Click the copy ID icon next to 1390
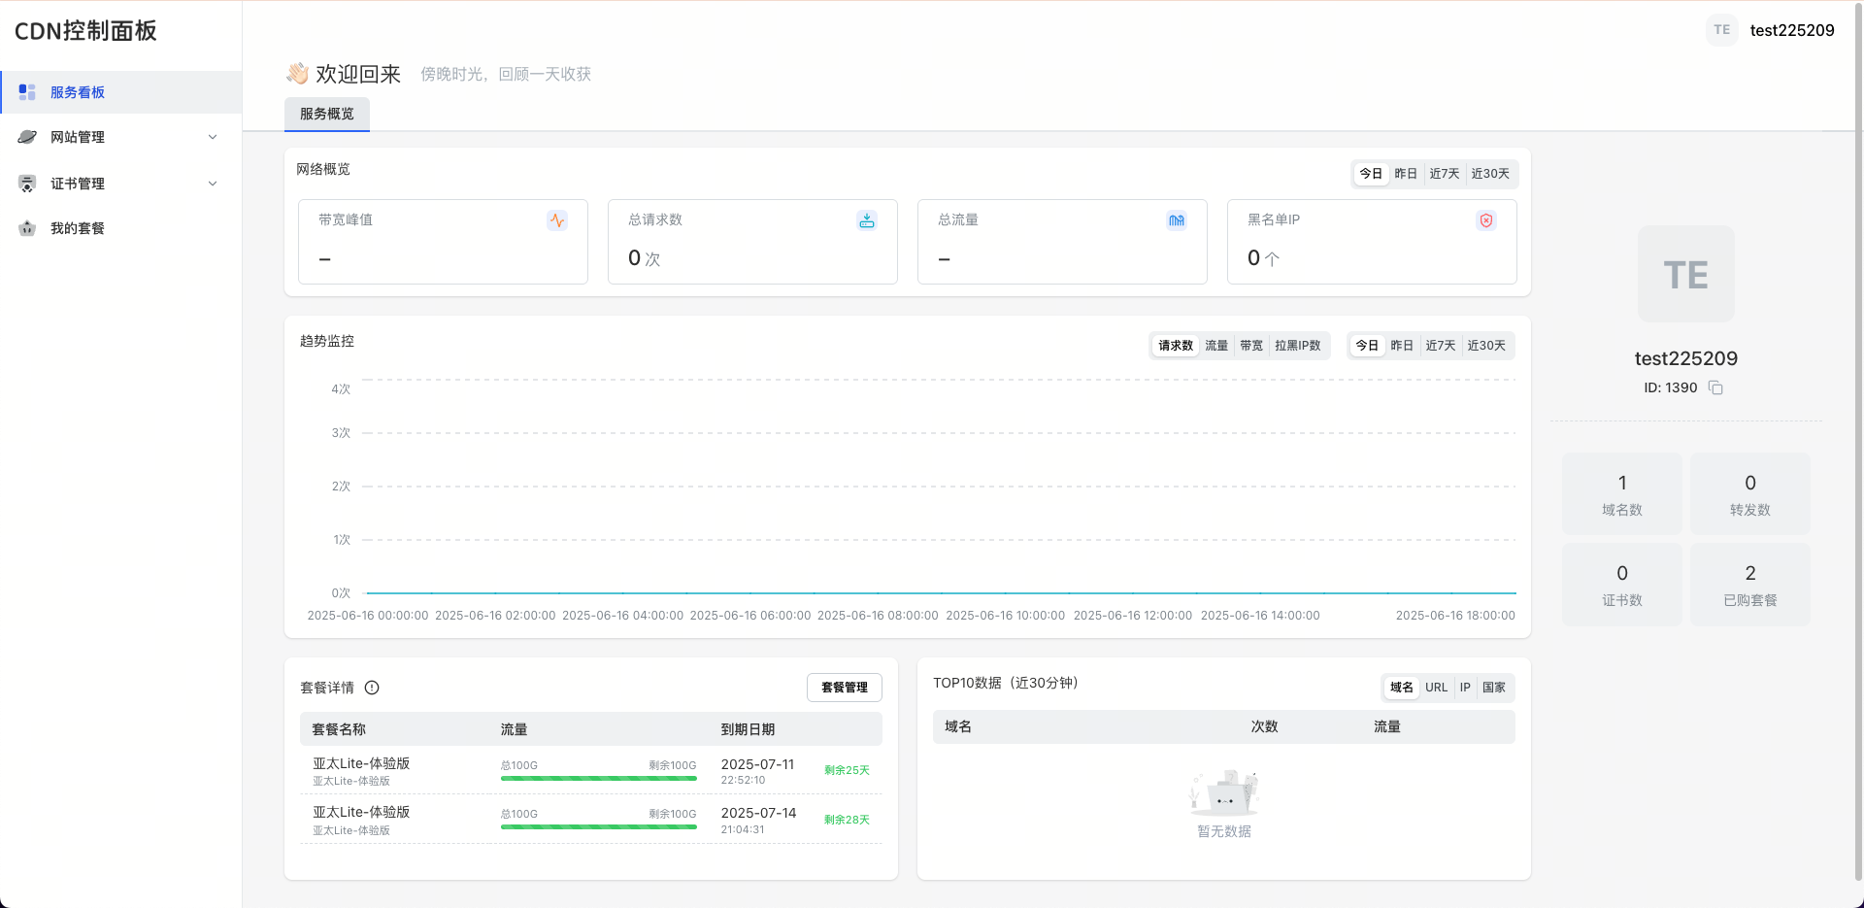 [x=1715, y=387]
